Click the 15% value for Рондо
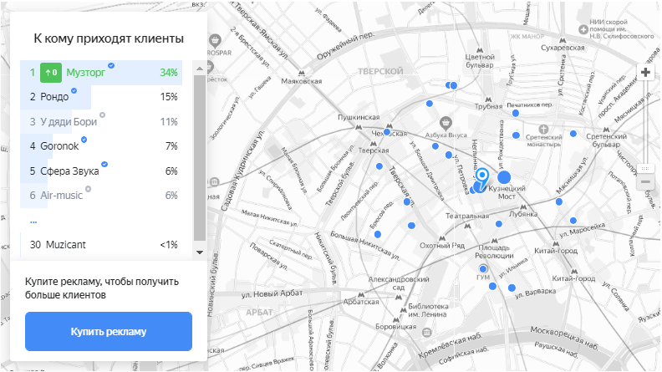 [x=169, y=97]
